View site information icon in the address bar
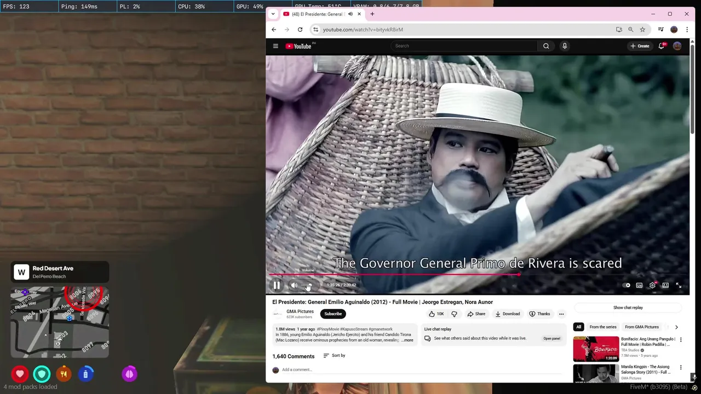The image size is (701, 394). click(315, 30)
